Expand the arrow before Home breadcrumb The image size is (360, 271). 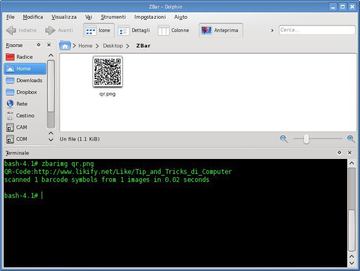click(x=74, y=46)
